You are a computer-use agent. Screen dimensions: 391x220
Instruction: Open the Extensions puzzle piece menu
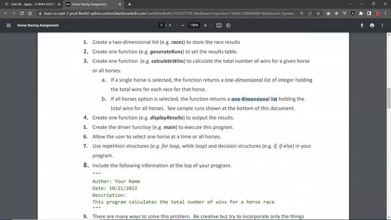click(x=361, y=13)
